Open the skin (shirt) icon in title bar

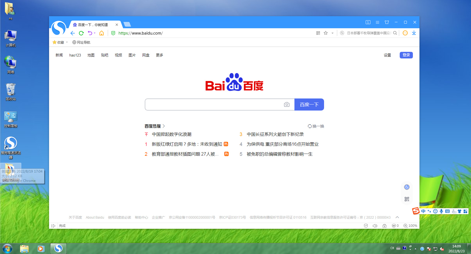pos(387,22)
